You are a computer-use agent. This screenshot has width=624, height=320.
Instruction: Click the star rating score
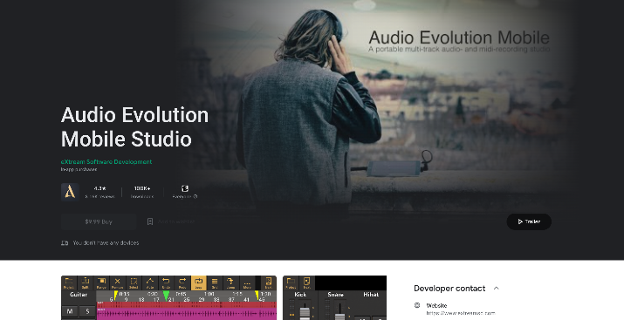99,188
